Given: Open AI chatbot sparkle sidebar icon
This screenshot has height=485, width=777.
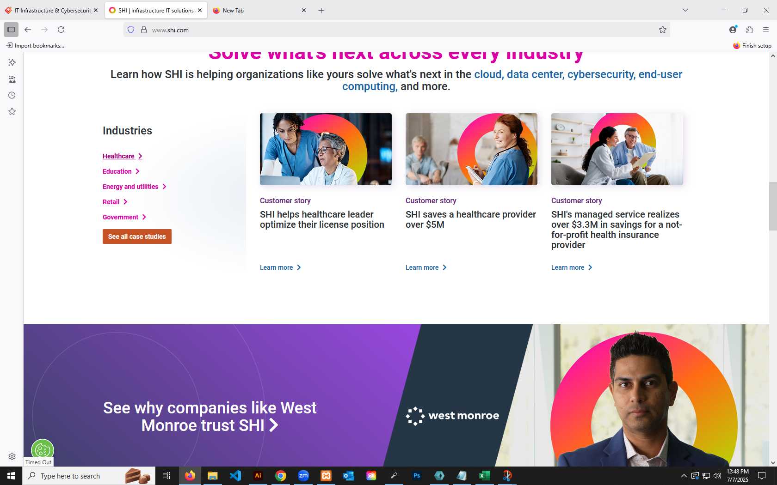Looking at the screenshot, I should (12, 62).
